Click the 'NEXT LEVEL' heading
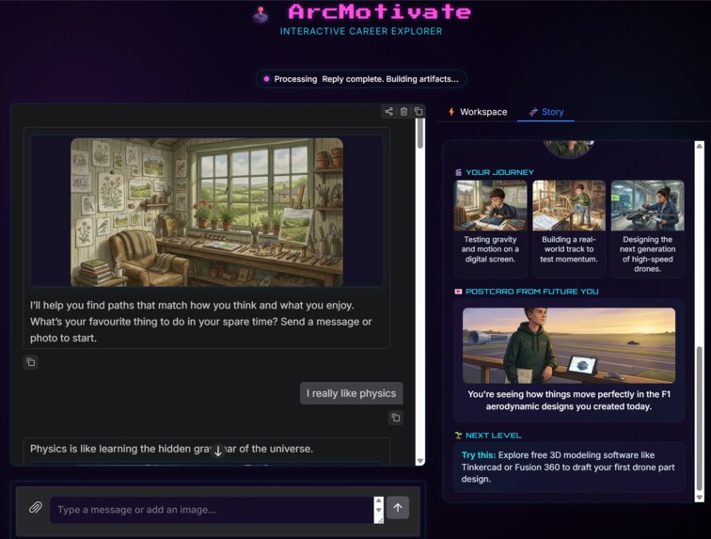The height and width of the screenshot is (539, 711). click(494, 436)
